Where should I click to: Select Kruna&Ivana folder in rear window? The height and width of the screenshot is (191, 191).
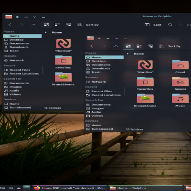pyautogui.click(x=63, y=79)
